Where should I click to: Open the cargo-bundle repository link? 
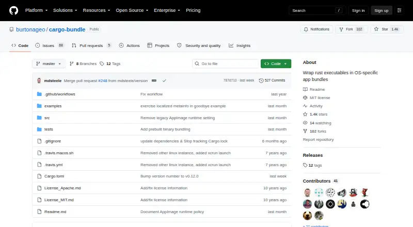pos(67,29)
